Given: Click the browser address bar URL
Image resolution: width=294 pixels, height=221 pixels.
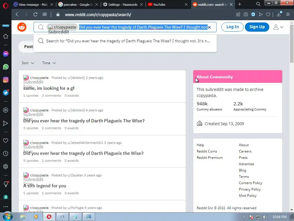Looking at the screenshot, I should click(x=98, y=15).
